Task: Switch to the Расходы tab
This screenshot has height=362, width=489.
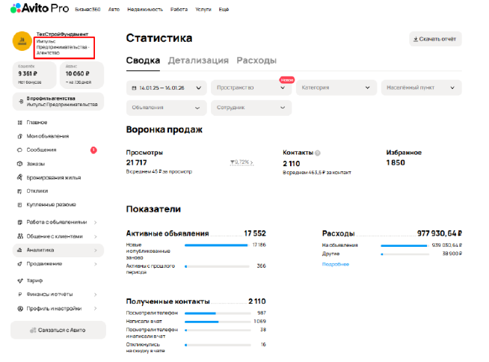Action: [x=256, y=61]
